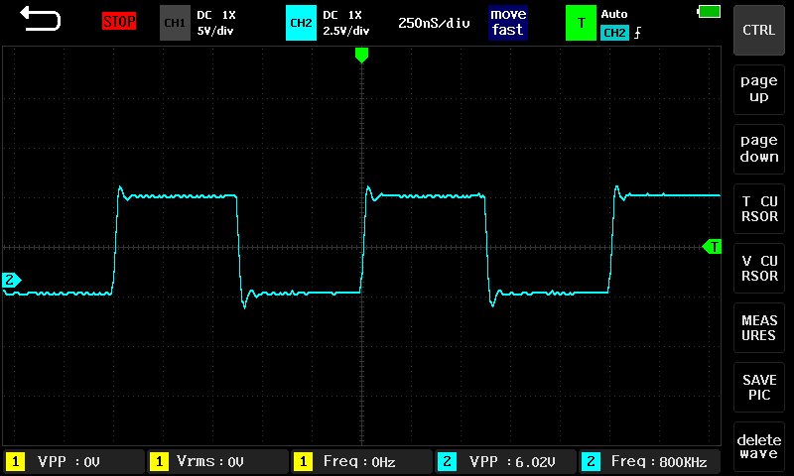Select the trigger level T marker on right
The image size is (794, 476).
[712, 246]
